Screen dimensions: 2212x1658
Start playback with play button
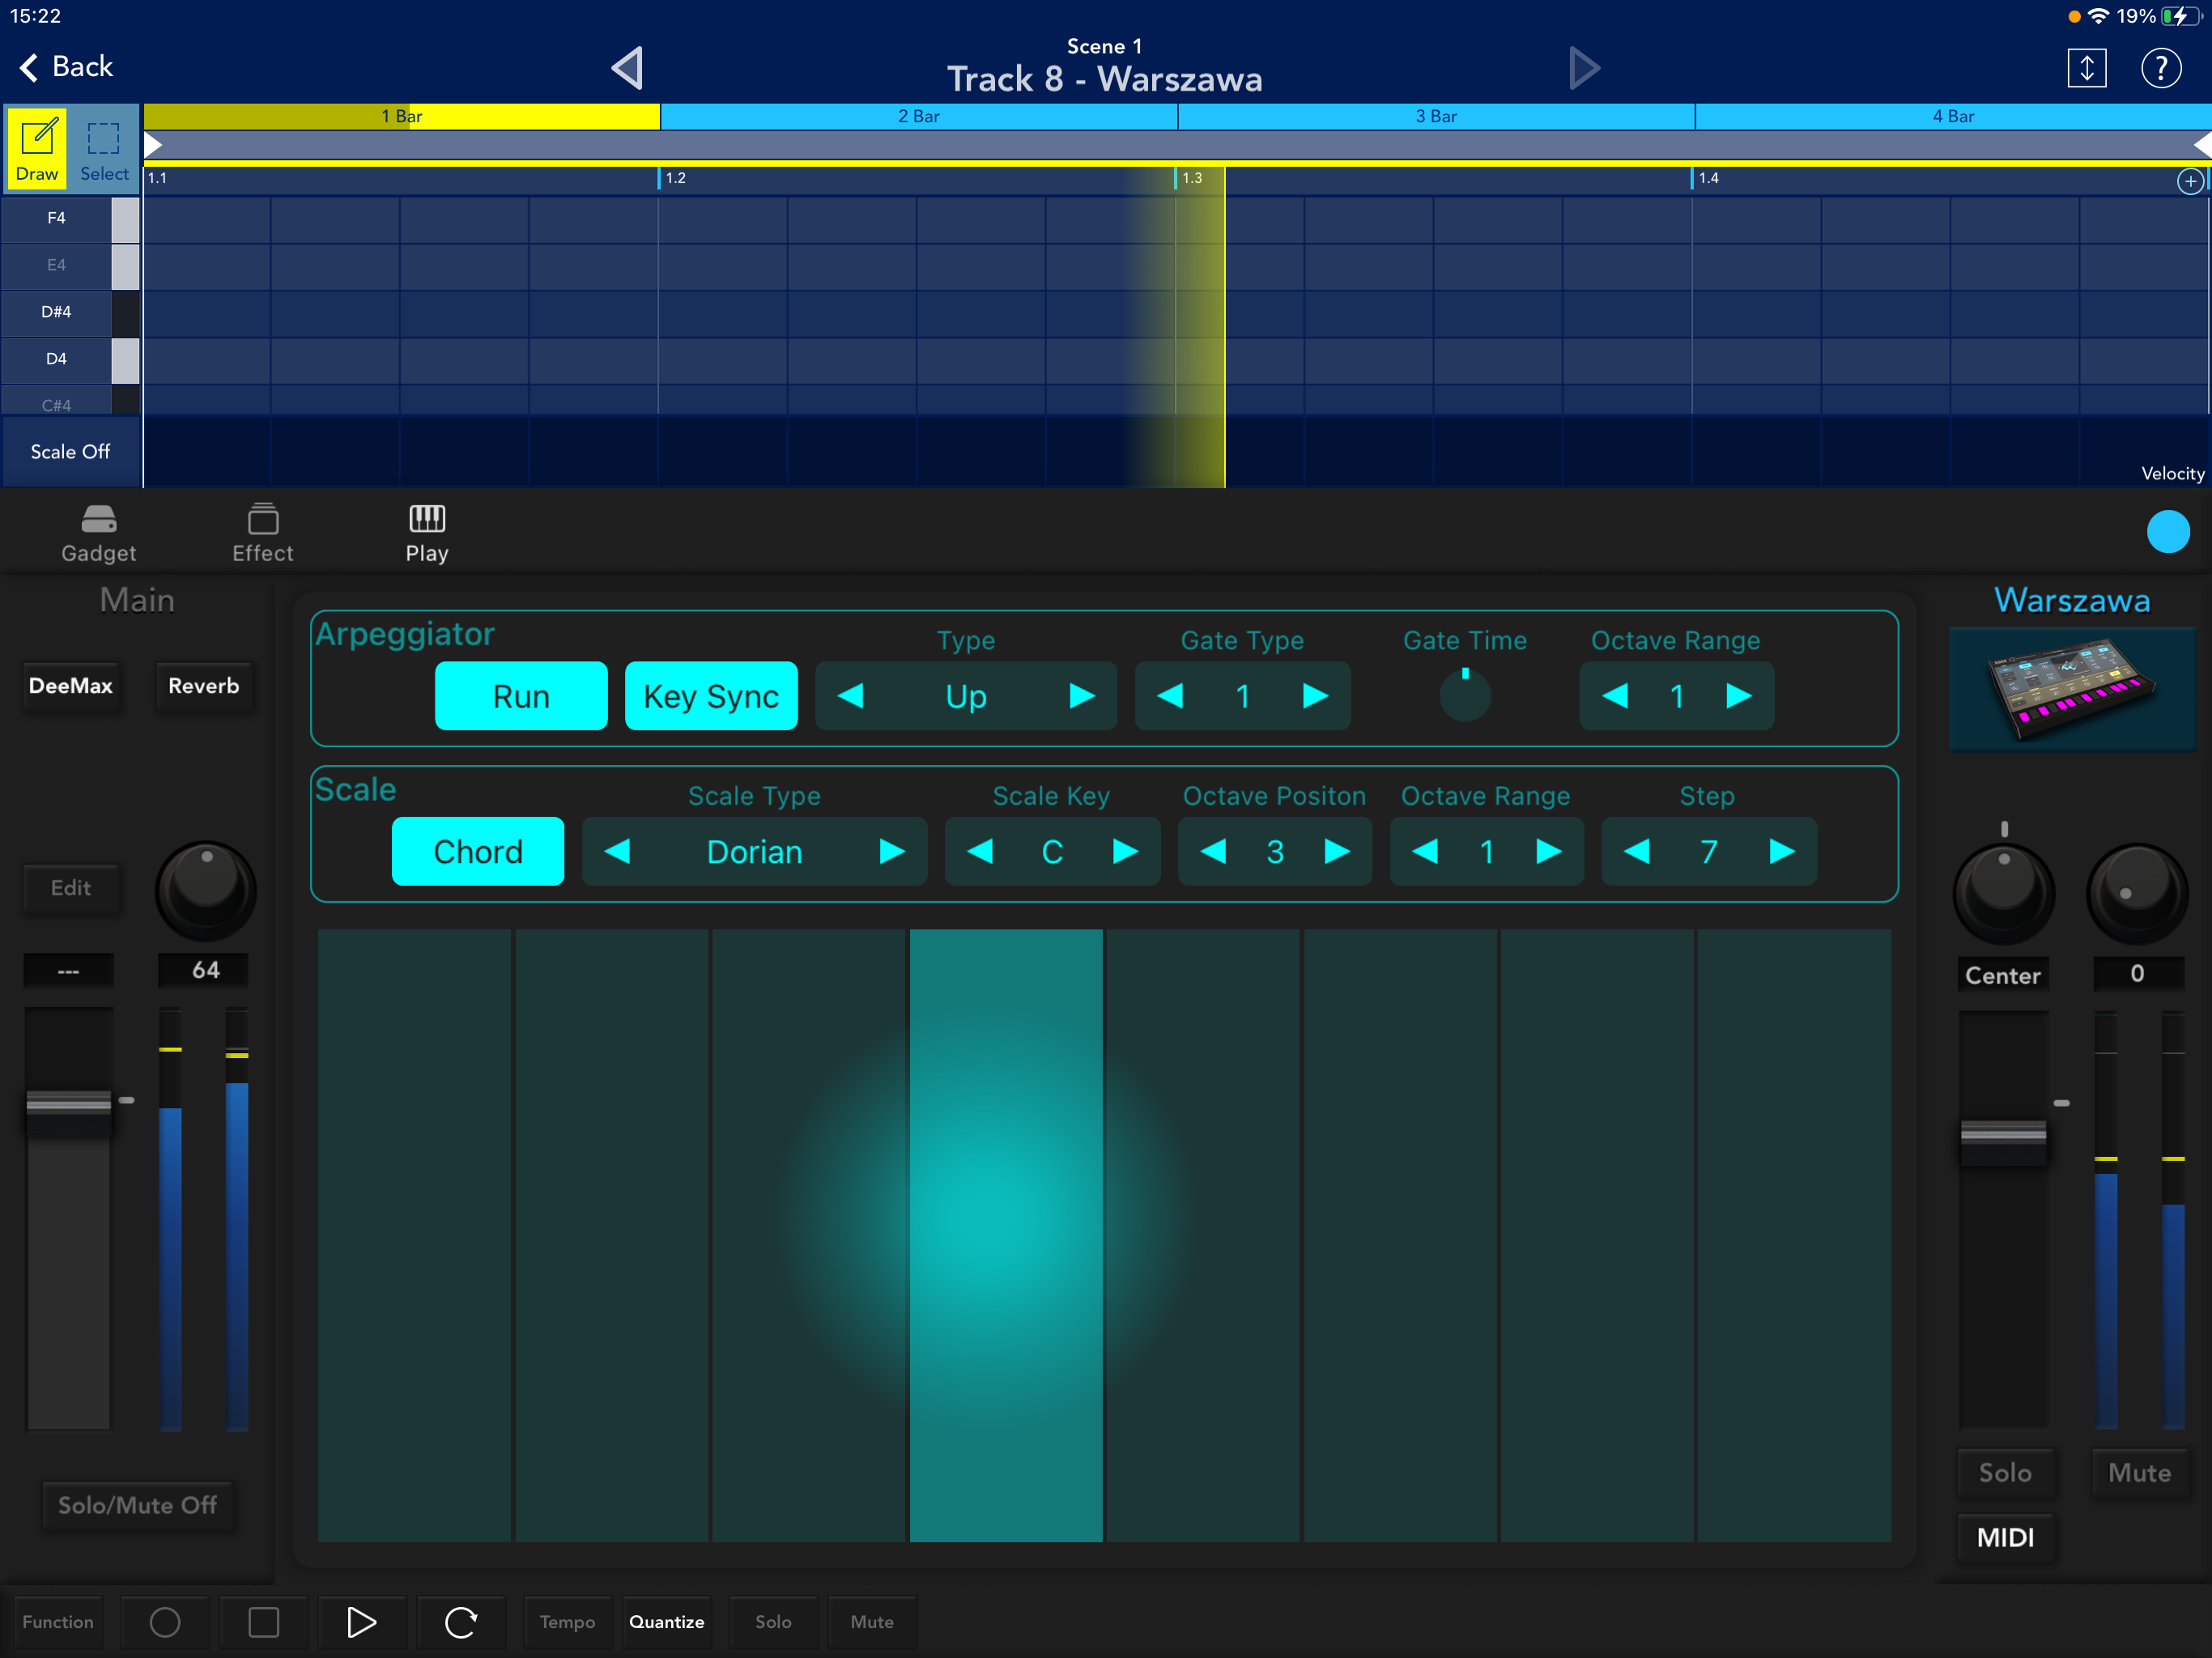pos(362,1621)
